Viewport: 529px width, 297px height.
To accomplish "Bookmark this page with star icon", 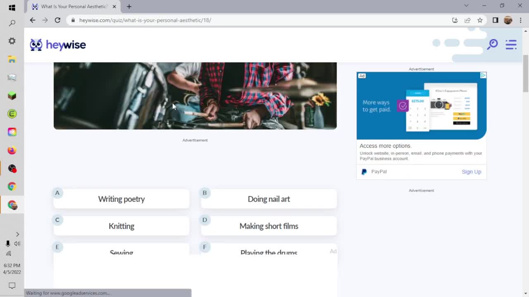I will point(480,20).
